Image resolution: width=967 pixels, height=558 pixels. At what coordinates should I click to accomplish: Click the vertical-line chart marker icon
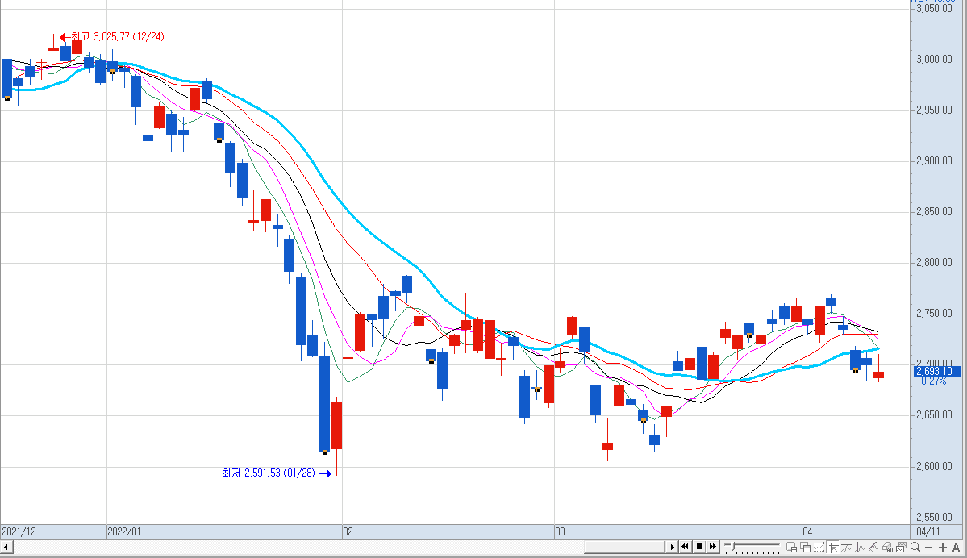click(x=861, y=548)
